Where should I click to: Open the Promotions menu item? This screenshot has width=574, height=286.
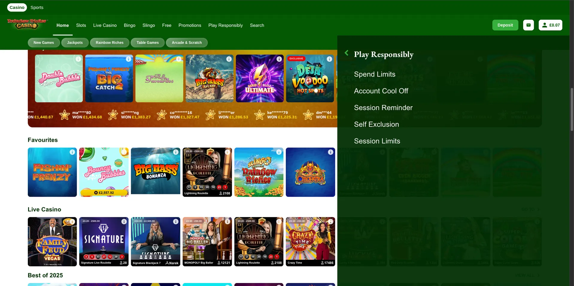(x=189, y=25)
